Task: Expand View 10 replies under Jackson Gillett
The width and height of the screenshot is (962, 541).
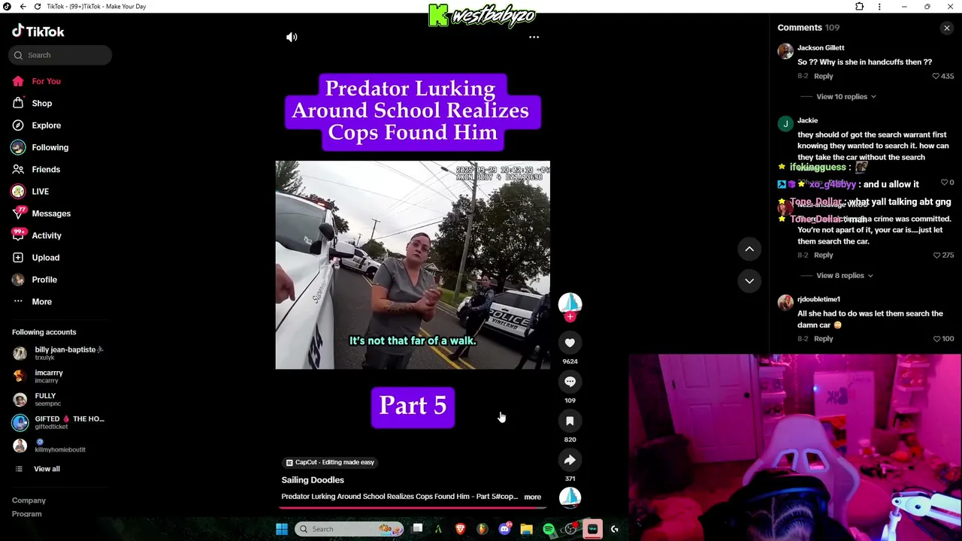Action: pos(846,97)
